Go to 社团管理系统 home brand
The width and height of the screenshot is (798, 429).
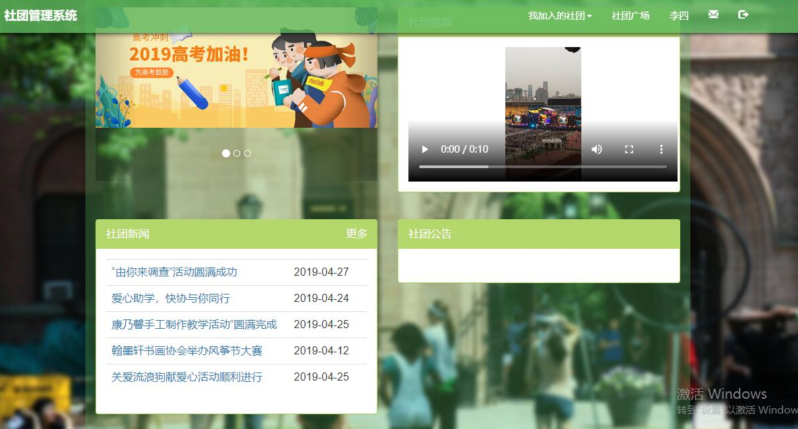(x=41, y=15)
